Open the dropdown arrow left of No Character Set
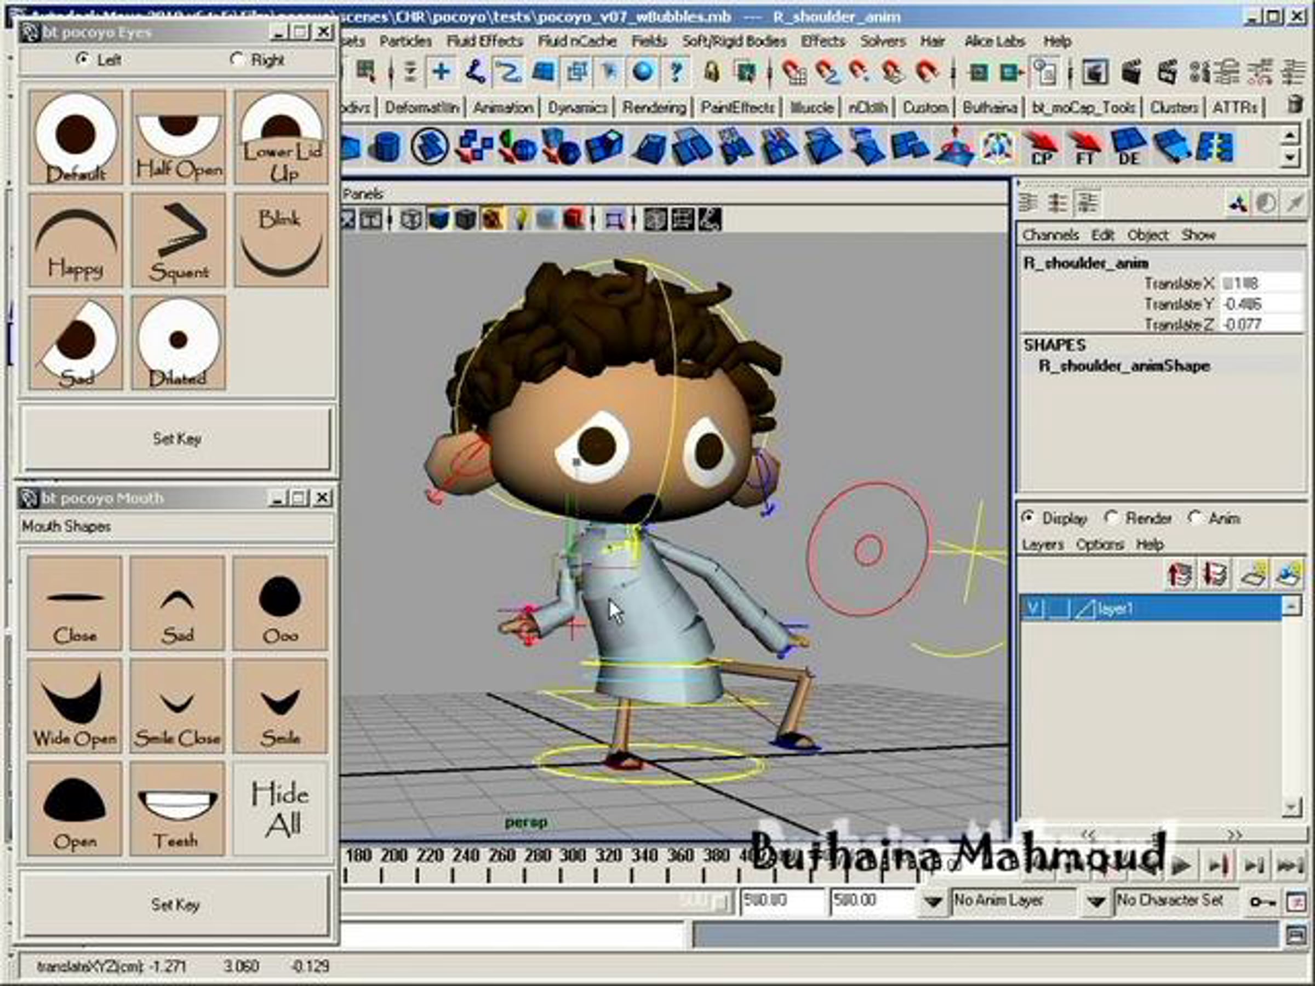The image size is (1315, 986). click(x=1096, y=902)
